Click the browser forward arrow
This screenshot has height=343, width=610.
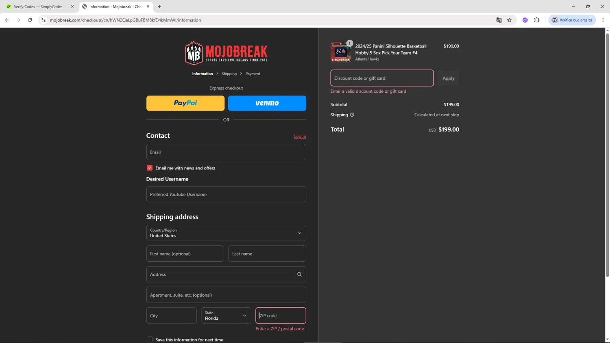pyautogui.click(x=18, y=20)
